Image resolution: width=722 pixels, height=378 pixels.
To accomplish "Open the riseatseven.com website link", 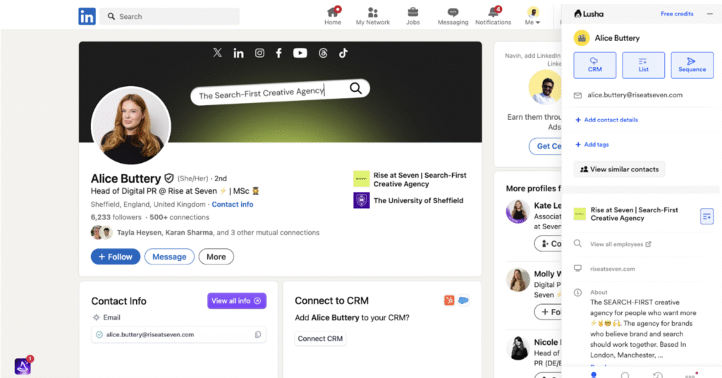I will pyautogui.click(x=613, y=269).
